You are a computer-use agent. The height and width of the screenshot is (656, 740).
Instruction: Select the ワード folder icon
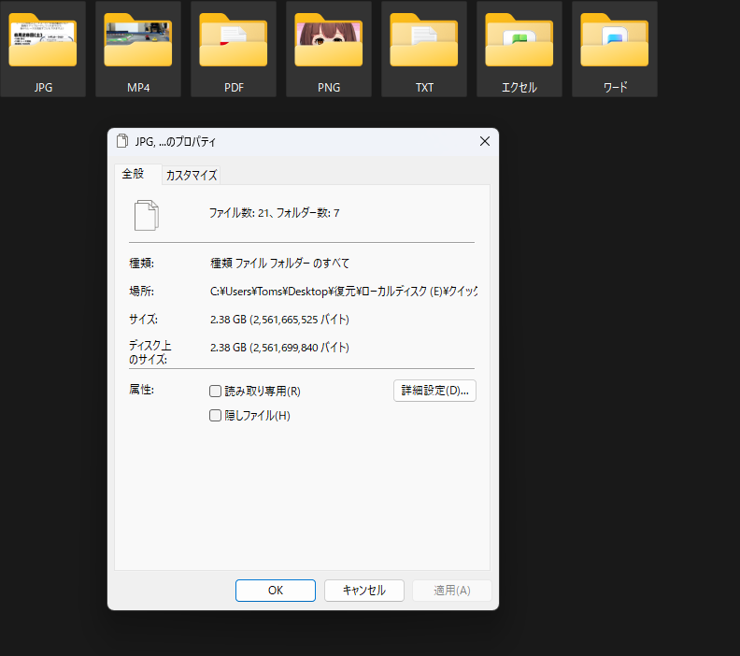(x=615, y=42)
